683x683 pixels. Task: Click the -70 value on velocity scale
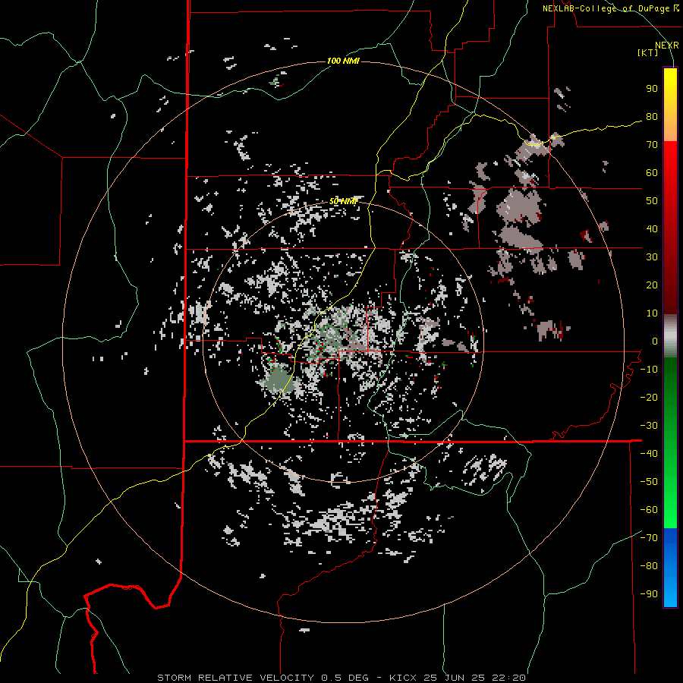649,538
